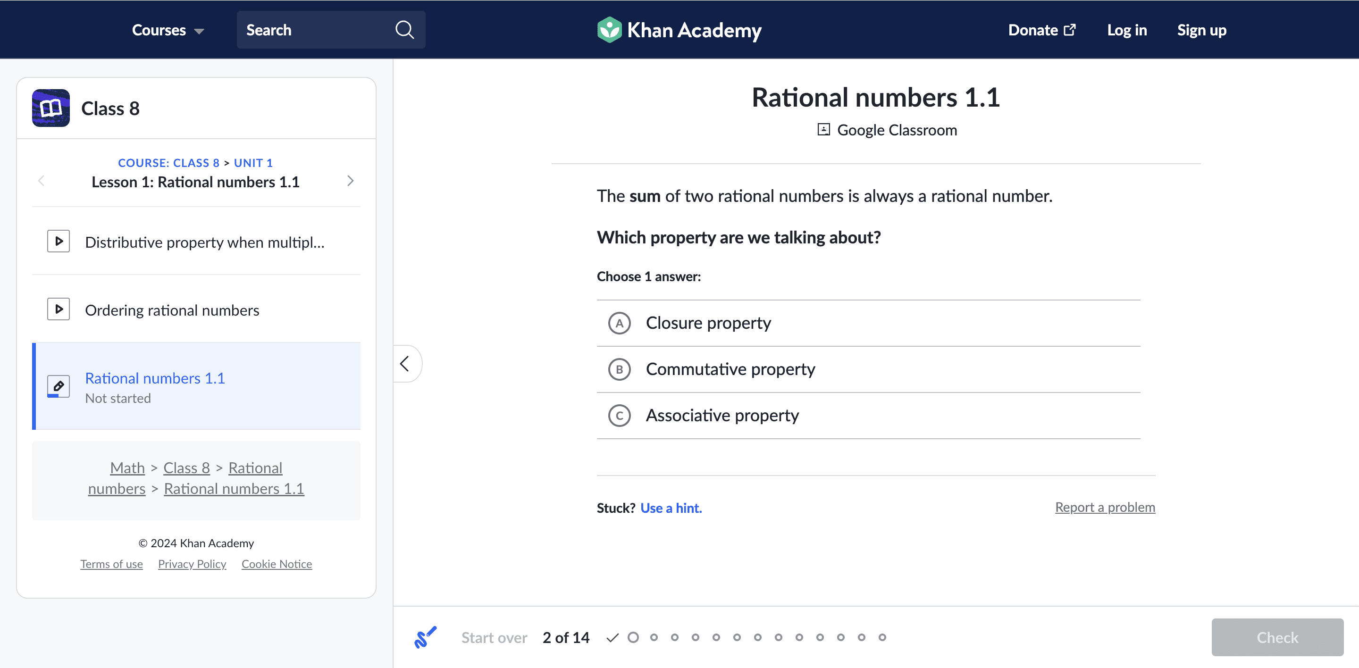
Task: Open the Class 8 course book icon
Action: pos(50,108)
